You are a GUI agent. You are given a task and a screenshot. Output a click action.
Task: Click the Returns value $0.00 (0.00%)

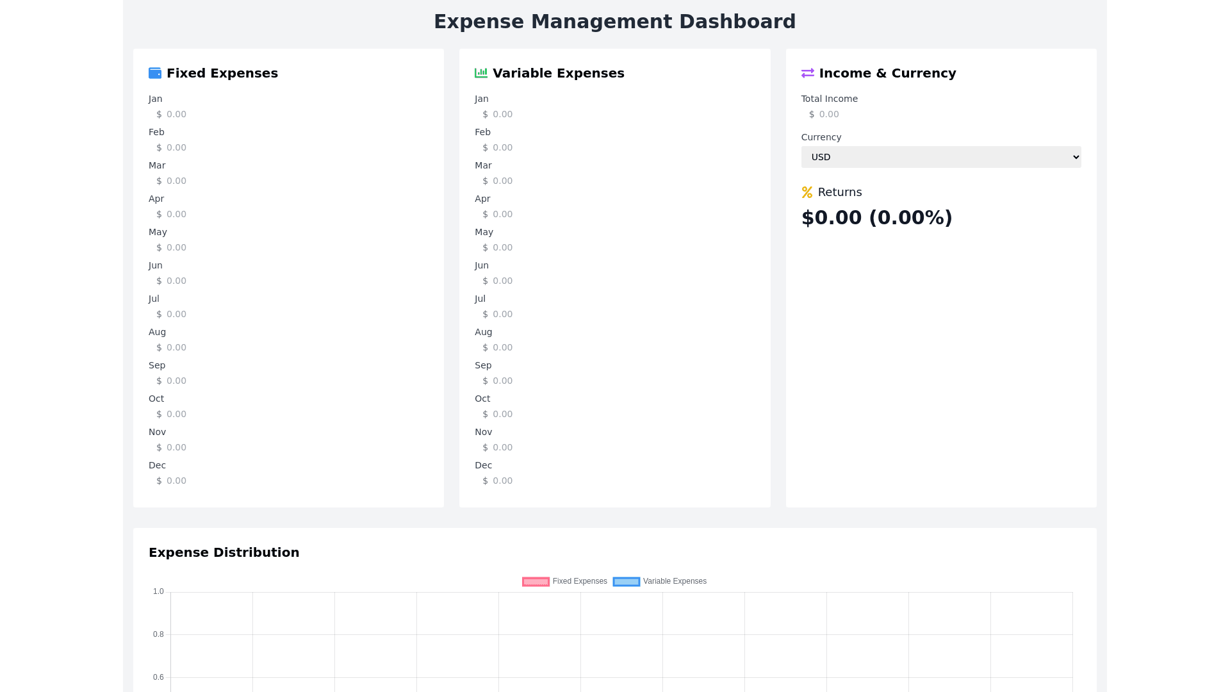[876, 218]
